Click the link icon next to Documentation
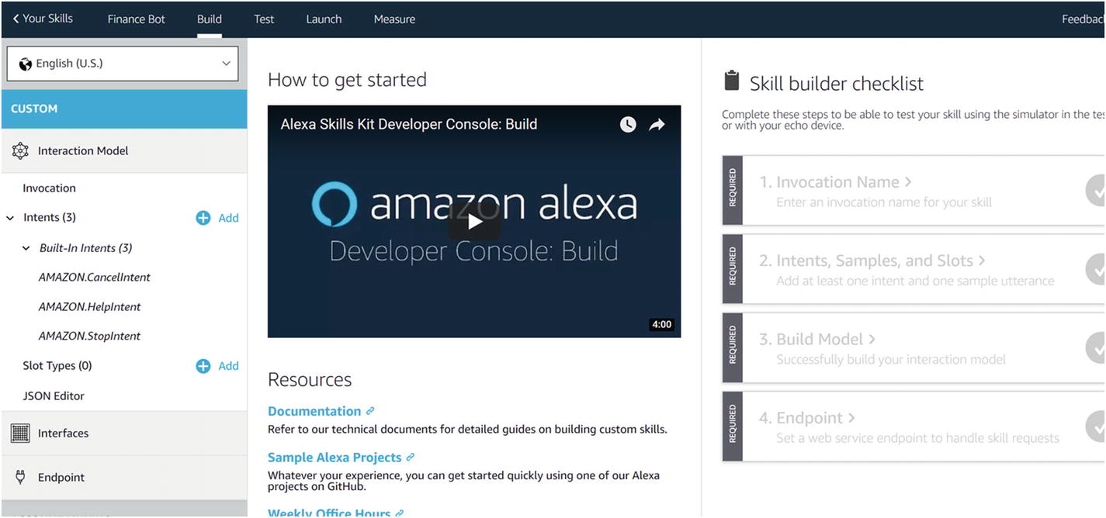Image resolution: width=1106 pixels, height=518 pixels. click(370, 411)
